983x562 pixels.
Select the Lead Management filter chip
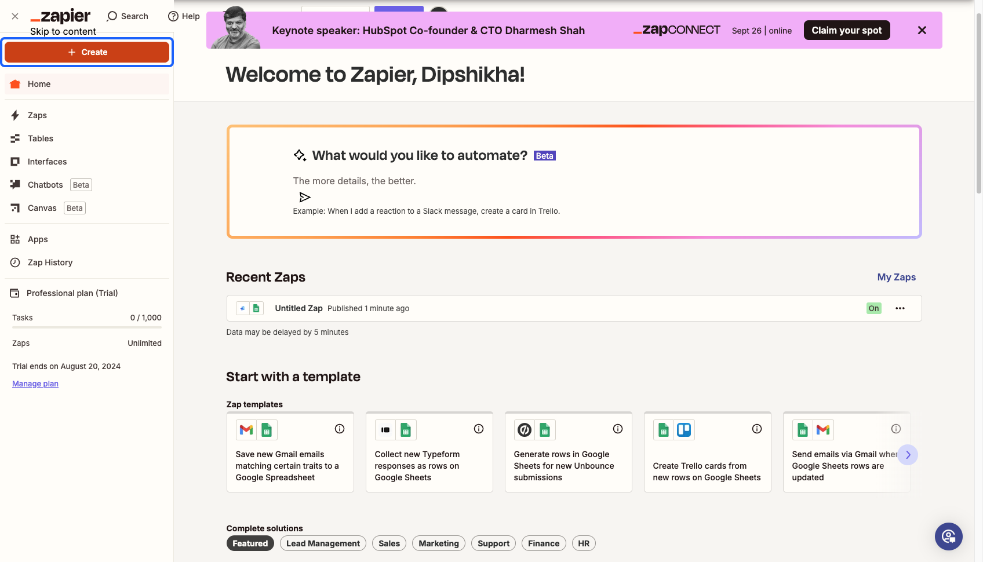click(x=323, y=543)
